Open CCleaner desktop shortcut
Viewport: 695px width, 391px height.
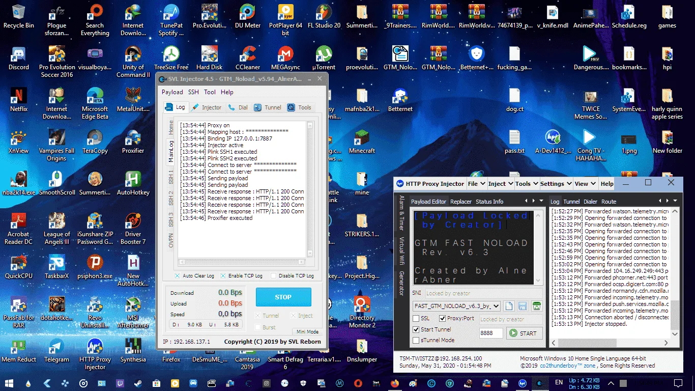click(248, 58)
